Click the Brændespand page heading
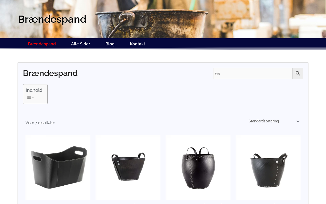The height and width of the screenshot is (204, 326). coord(50,73)
